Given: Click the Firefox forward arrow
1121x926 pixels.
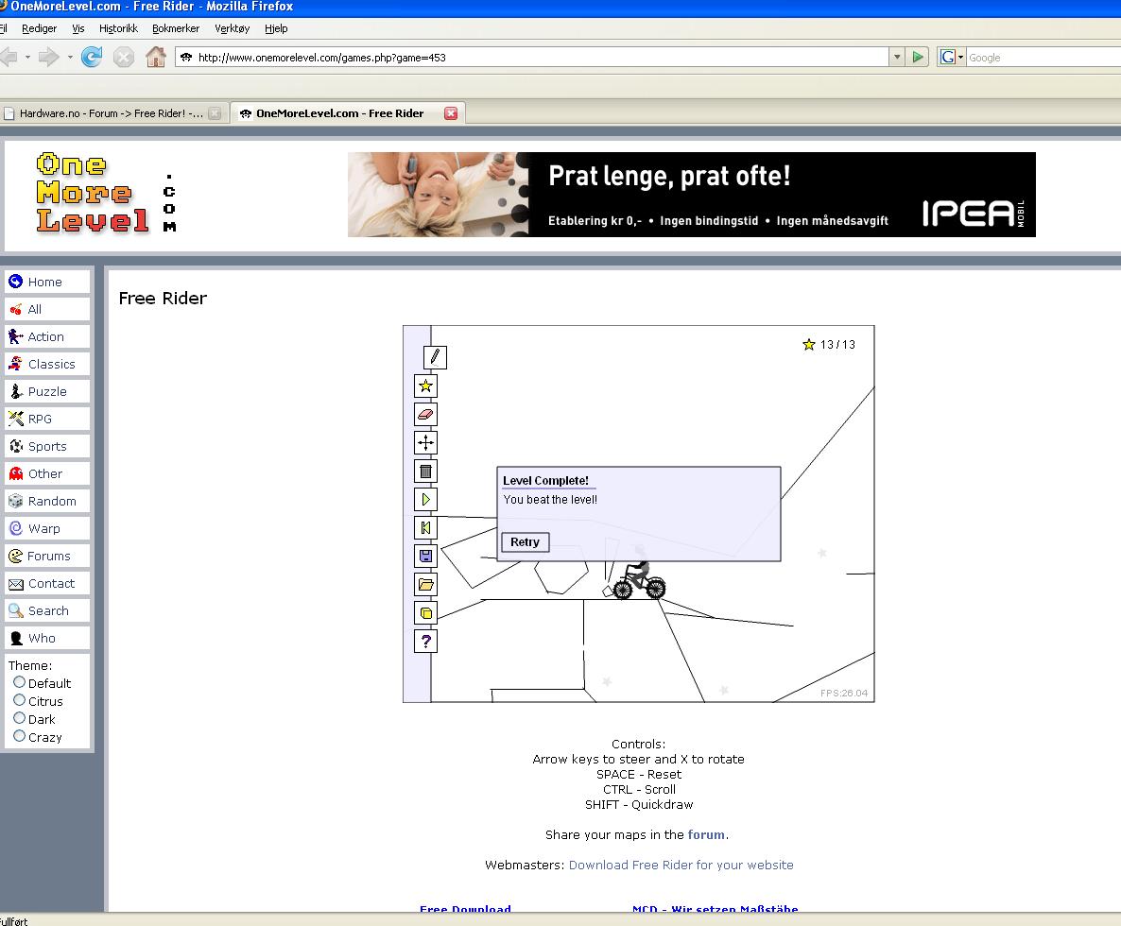Looking at the screenshot, I should (x=48, y=57).
